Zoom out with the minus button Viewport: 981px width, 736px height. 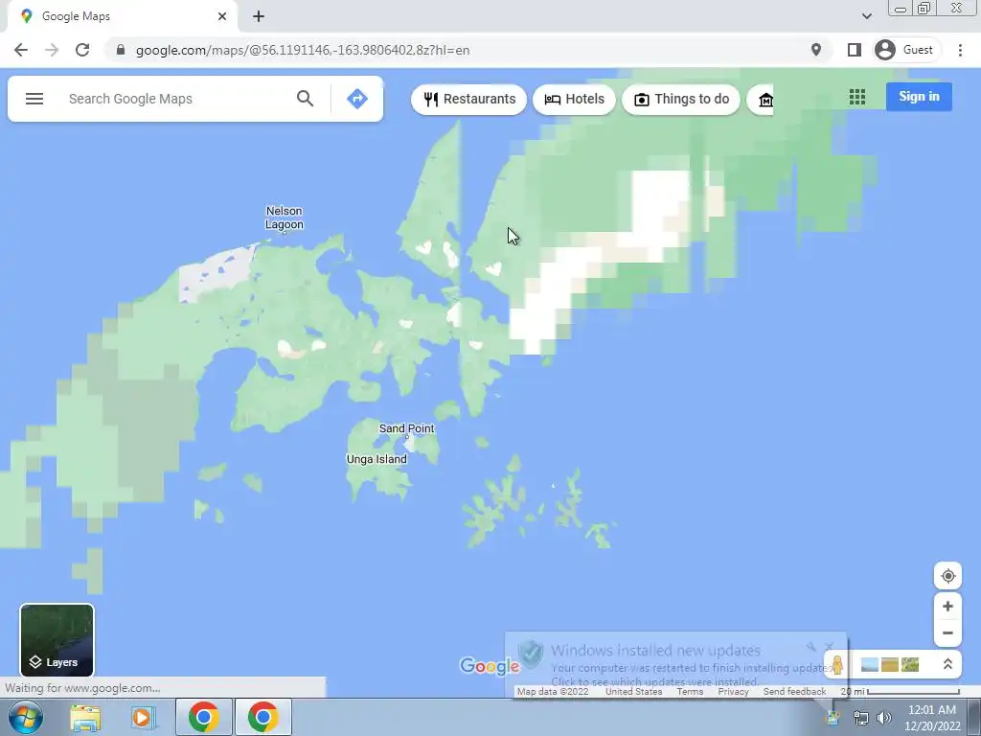click(x=947, y=632)
